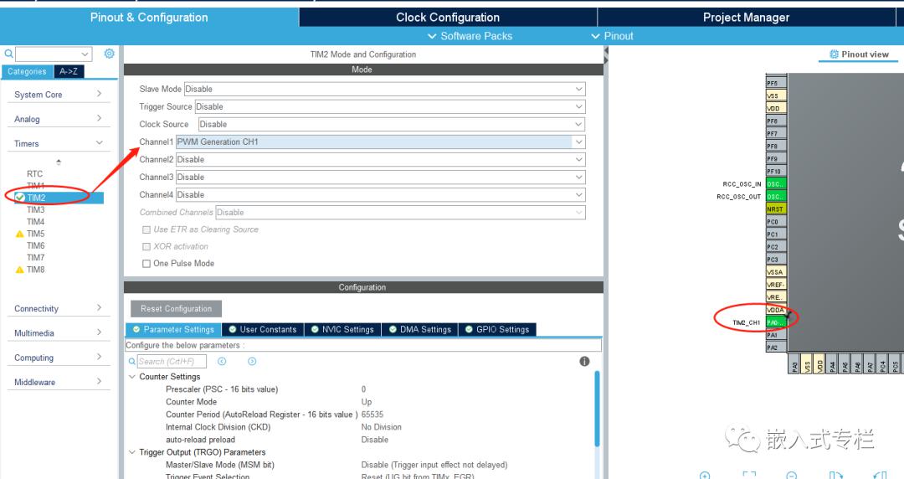Viewport: 904px width, 479px height.
Task: Open the User Constants tab
Action: pos(262,330)
